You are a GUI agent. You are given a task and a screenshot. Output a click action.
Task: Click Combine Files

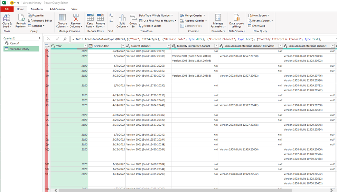pyautogui.click(x=191, y=26)
